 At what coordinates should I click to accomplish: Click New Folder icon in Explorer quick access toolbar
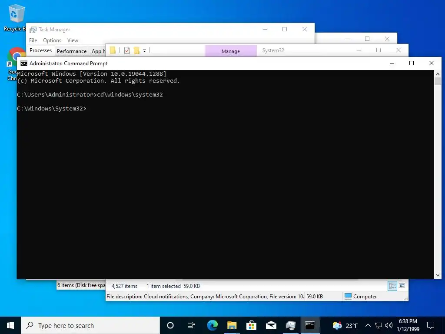pos(136,50)
